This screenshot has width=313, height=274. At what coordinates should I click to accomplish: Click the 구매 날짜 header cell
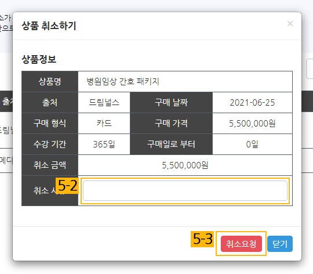[x=171, y=103]
